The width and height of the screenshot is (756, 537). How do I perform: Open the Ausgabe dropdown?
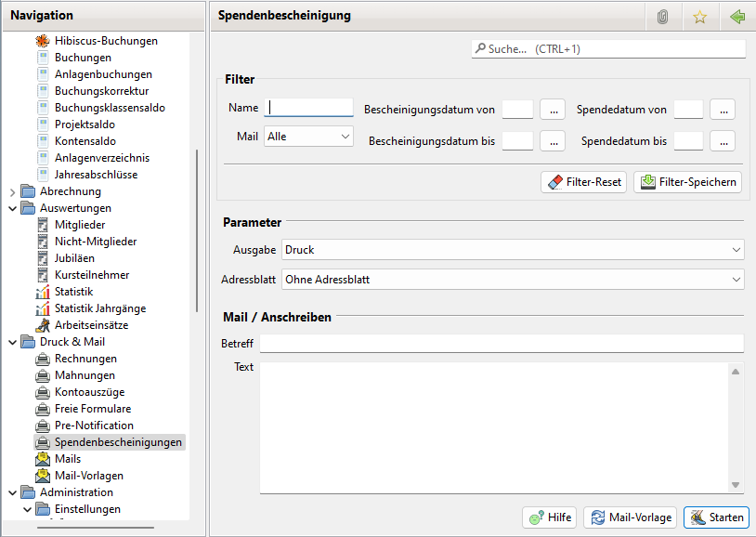point(512,250)
